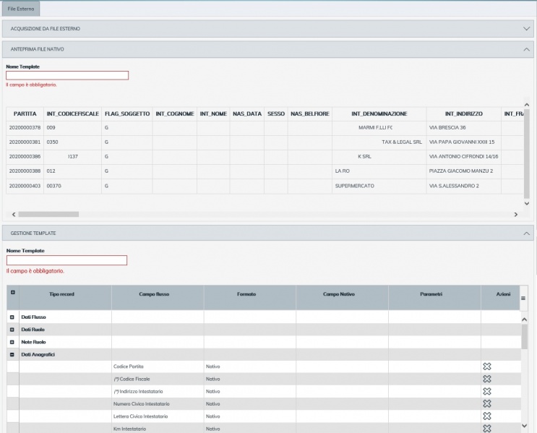Expand the Dati Ruolo group
This screenshot has width=537, height=433.
[12, 329]
